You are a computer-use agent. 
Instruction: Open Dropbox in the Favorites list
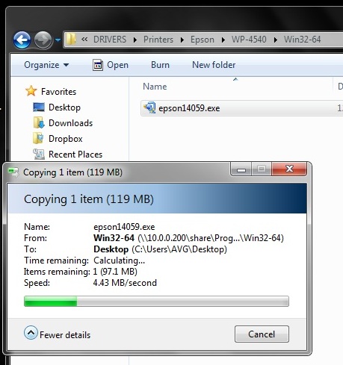coord(66,139)
